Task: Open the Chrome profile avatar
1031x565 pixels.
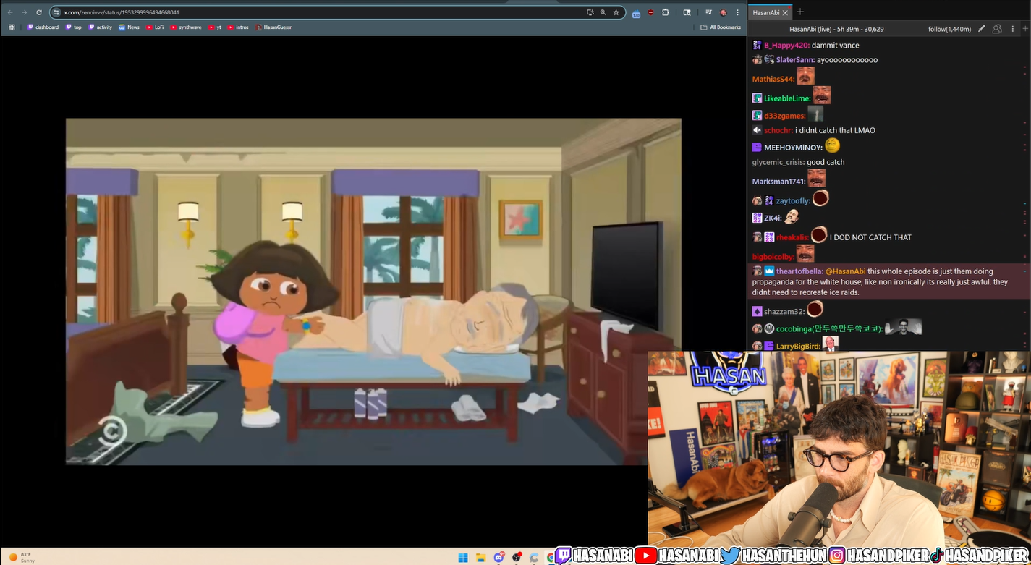Action: (723, 12)
